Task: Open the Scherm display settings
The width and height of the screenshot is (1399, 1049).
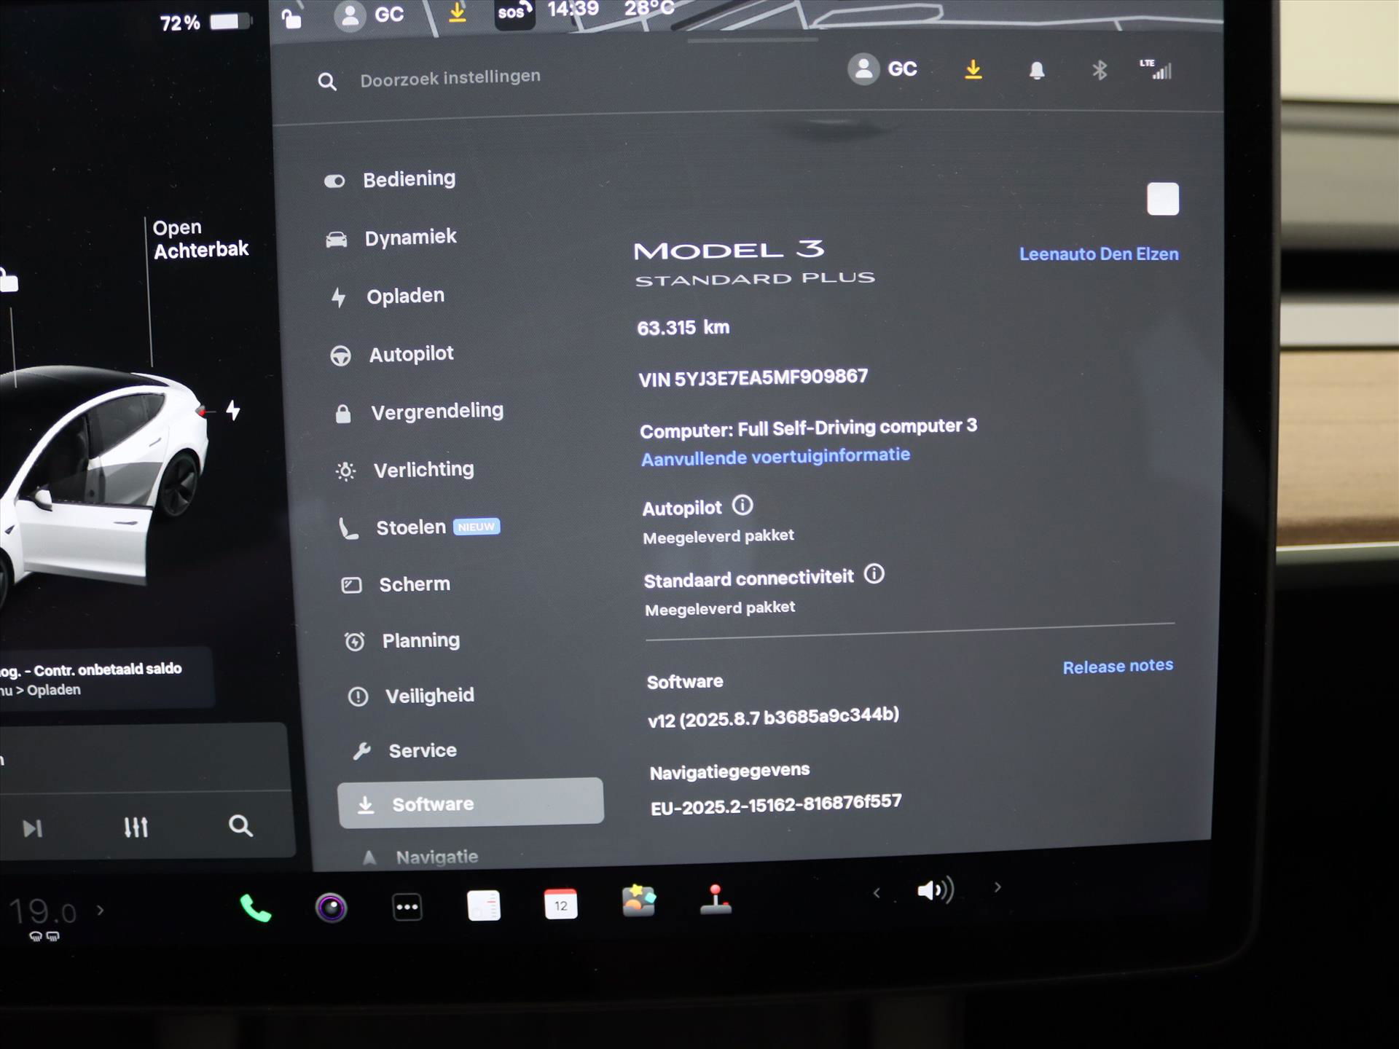Action: click(396, 584)
